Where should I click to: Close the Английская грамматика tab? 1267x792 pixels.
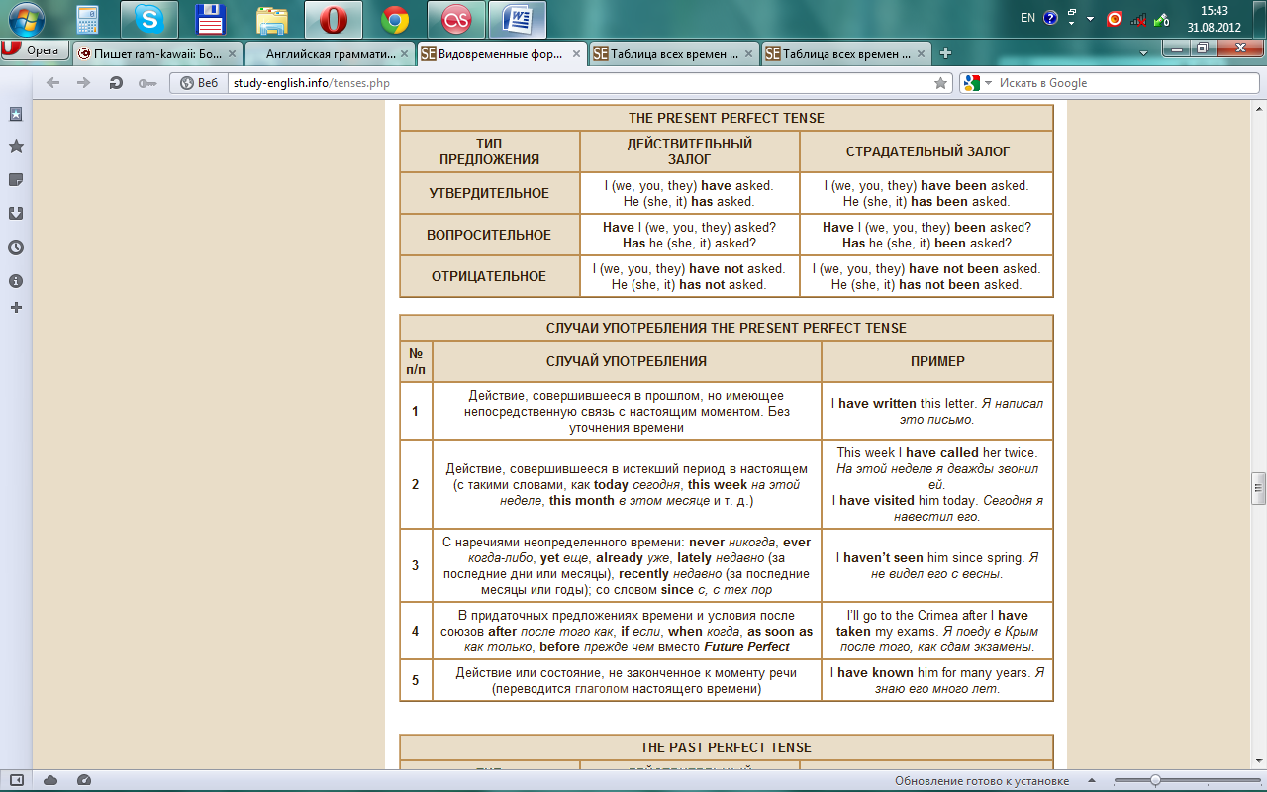[404, 54]
